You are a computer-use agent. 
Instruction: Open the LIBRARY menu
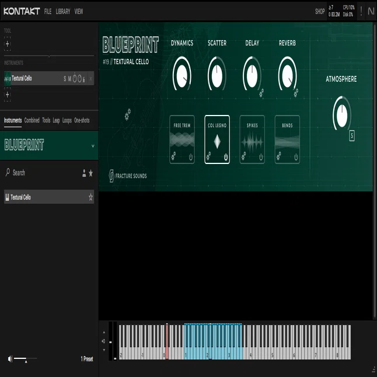click(x=63, y=11)
